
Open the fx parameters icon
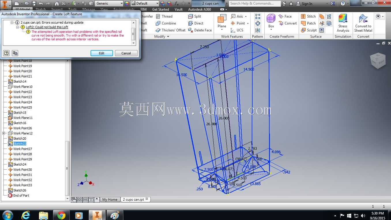point(176,3)
